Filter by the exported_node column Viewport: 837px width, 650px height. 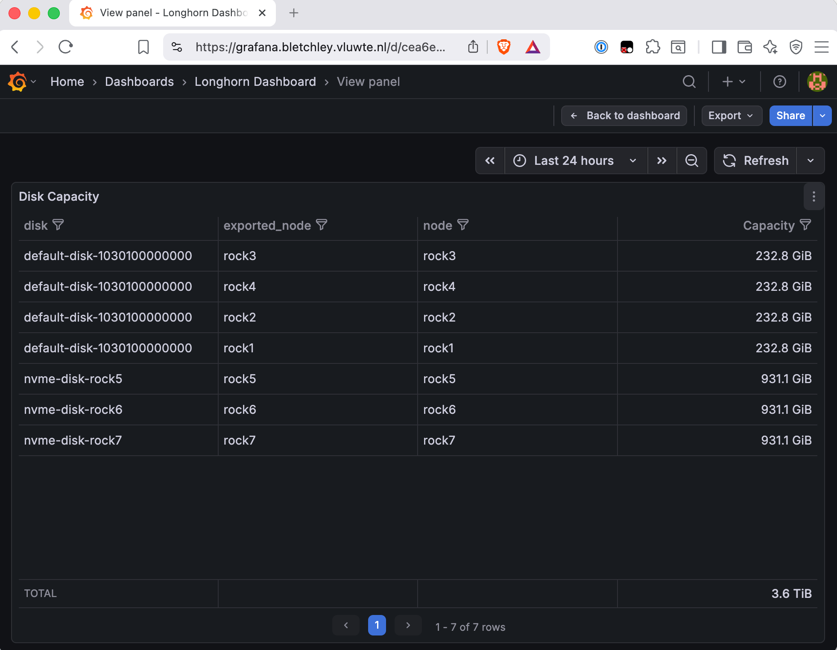322,225
